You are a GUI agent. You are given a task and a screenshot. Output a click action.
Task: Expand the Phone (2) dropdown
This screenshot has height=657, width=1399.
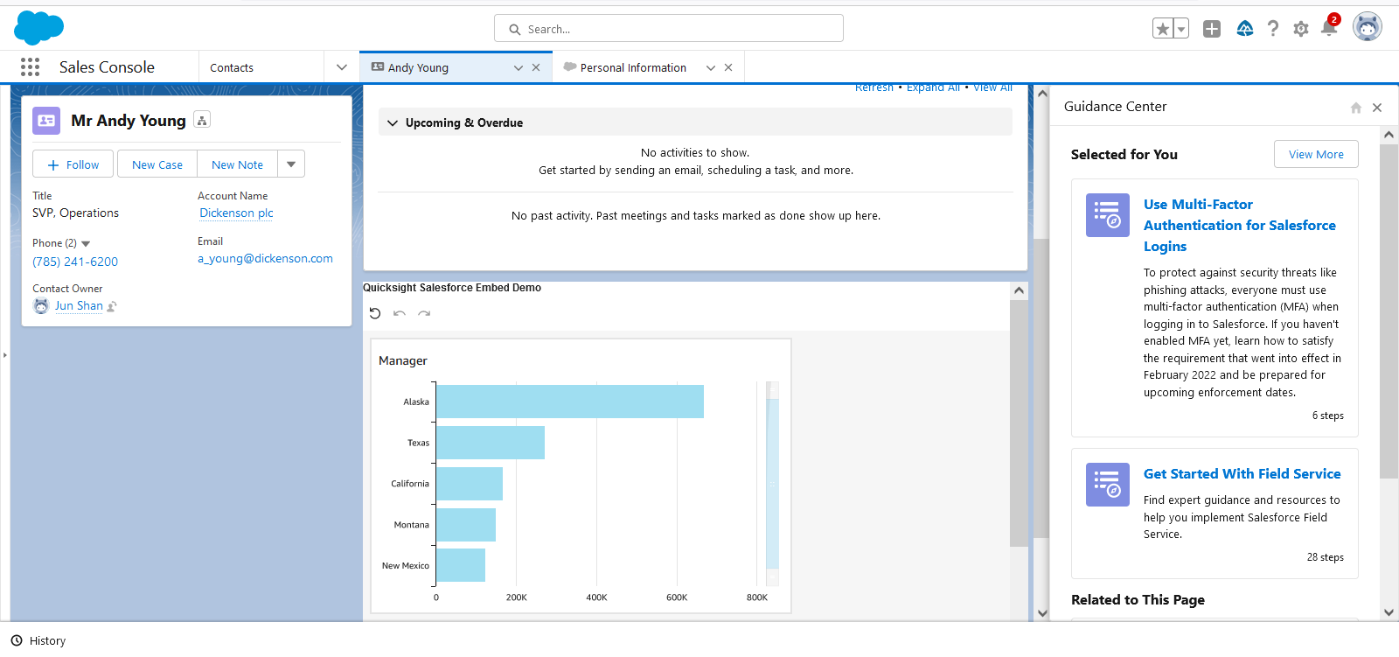pos(86,243)
